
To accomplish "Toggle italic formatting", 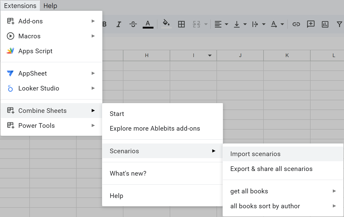I will tap(119, 24).
